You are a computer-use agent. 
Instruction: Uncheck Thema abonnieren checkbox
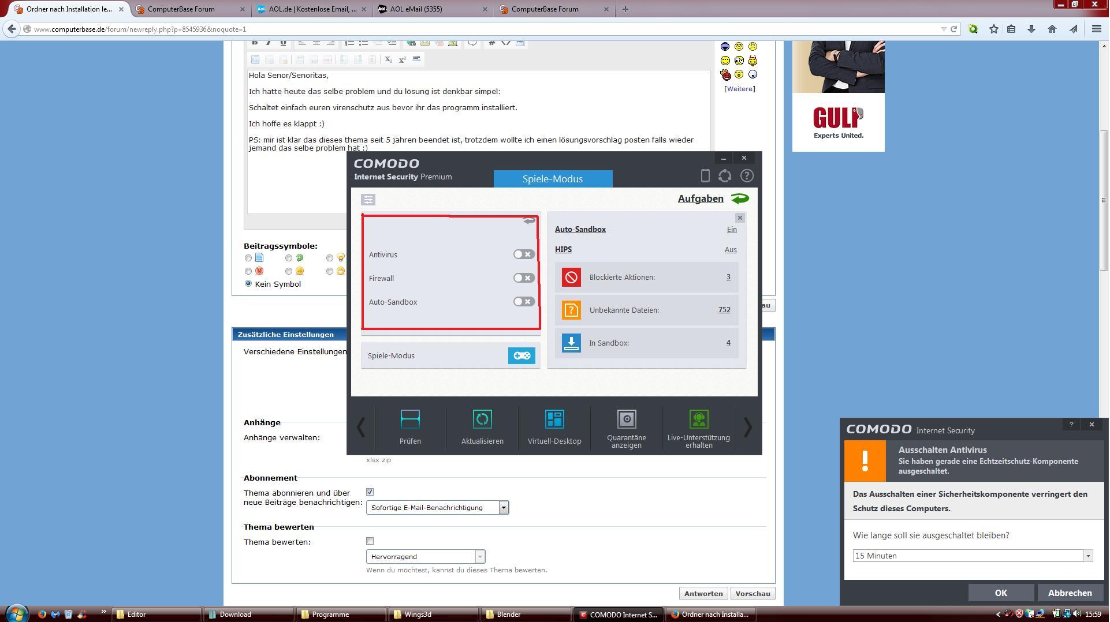pos(370,492)
